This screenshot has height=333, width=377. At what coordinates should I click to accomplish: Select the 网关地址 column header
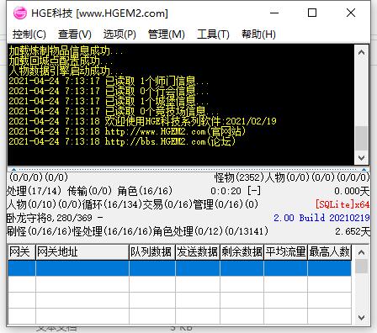[x=82, y=252]
